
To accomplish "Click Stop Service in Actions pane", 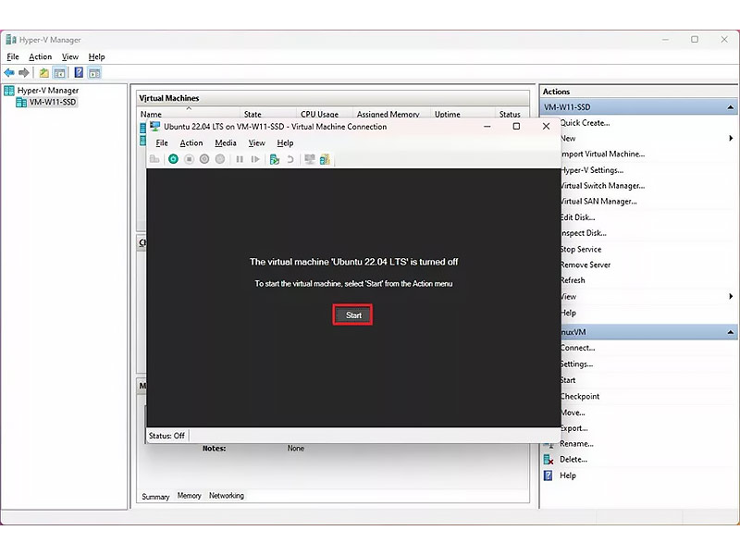I will [x=581, y=249].
